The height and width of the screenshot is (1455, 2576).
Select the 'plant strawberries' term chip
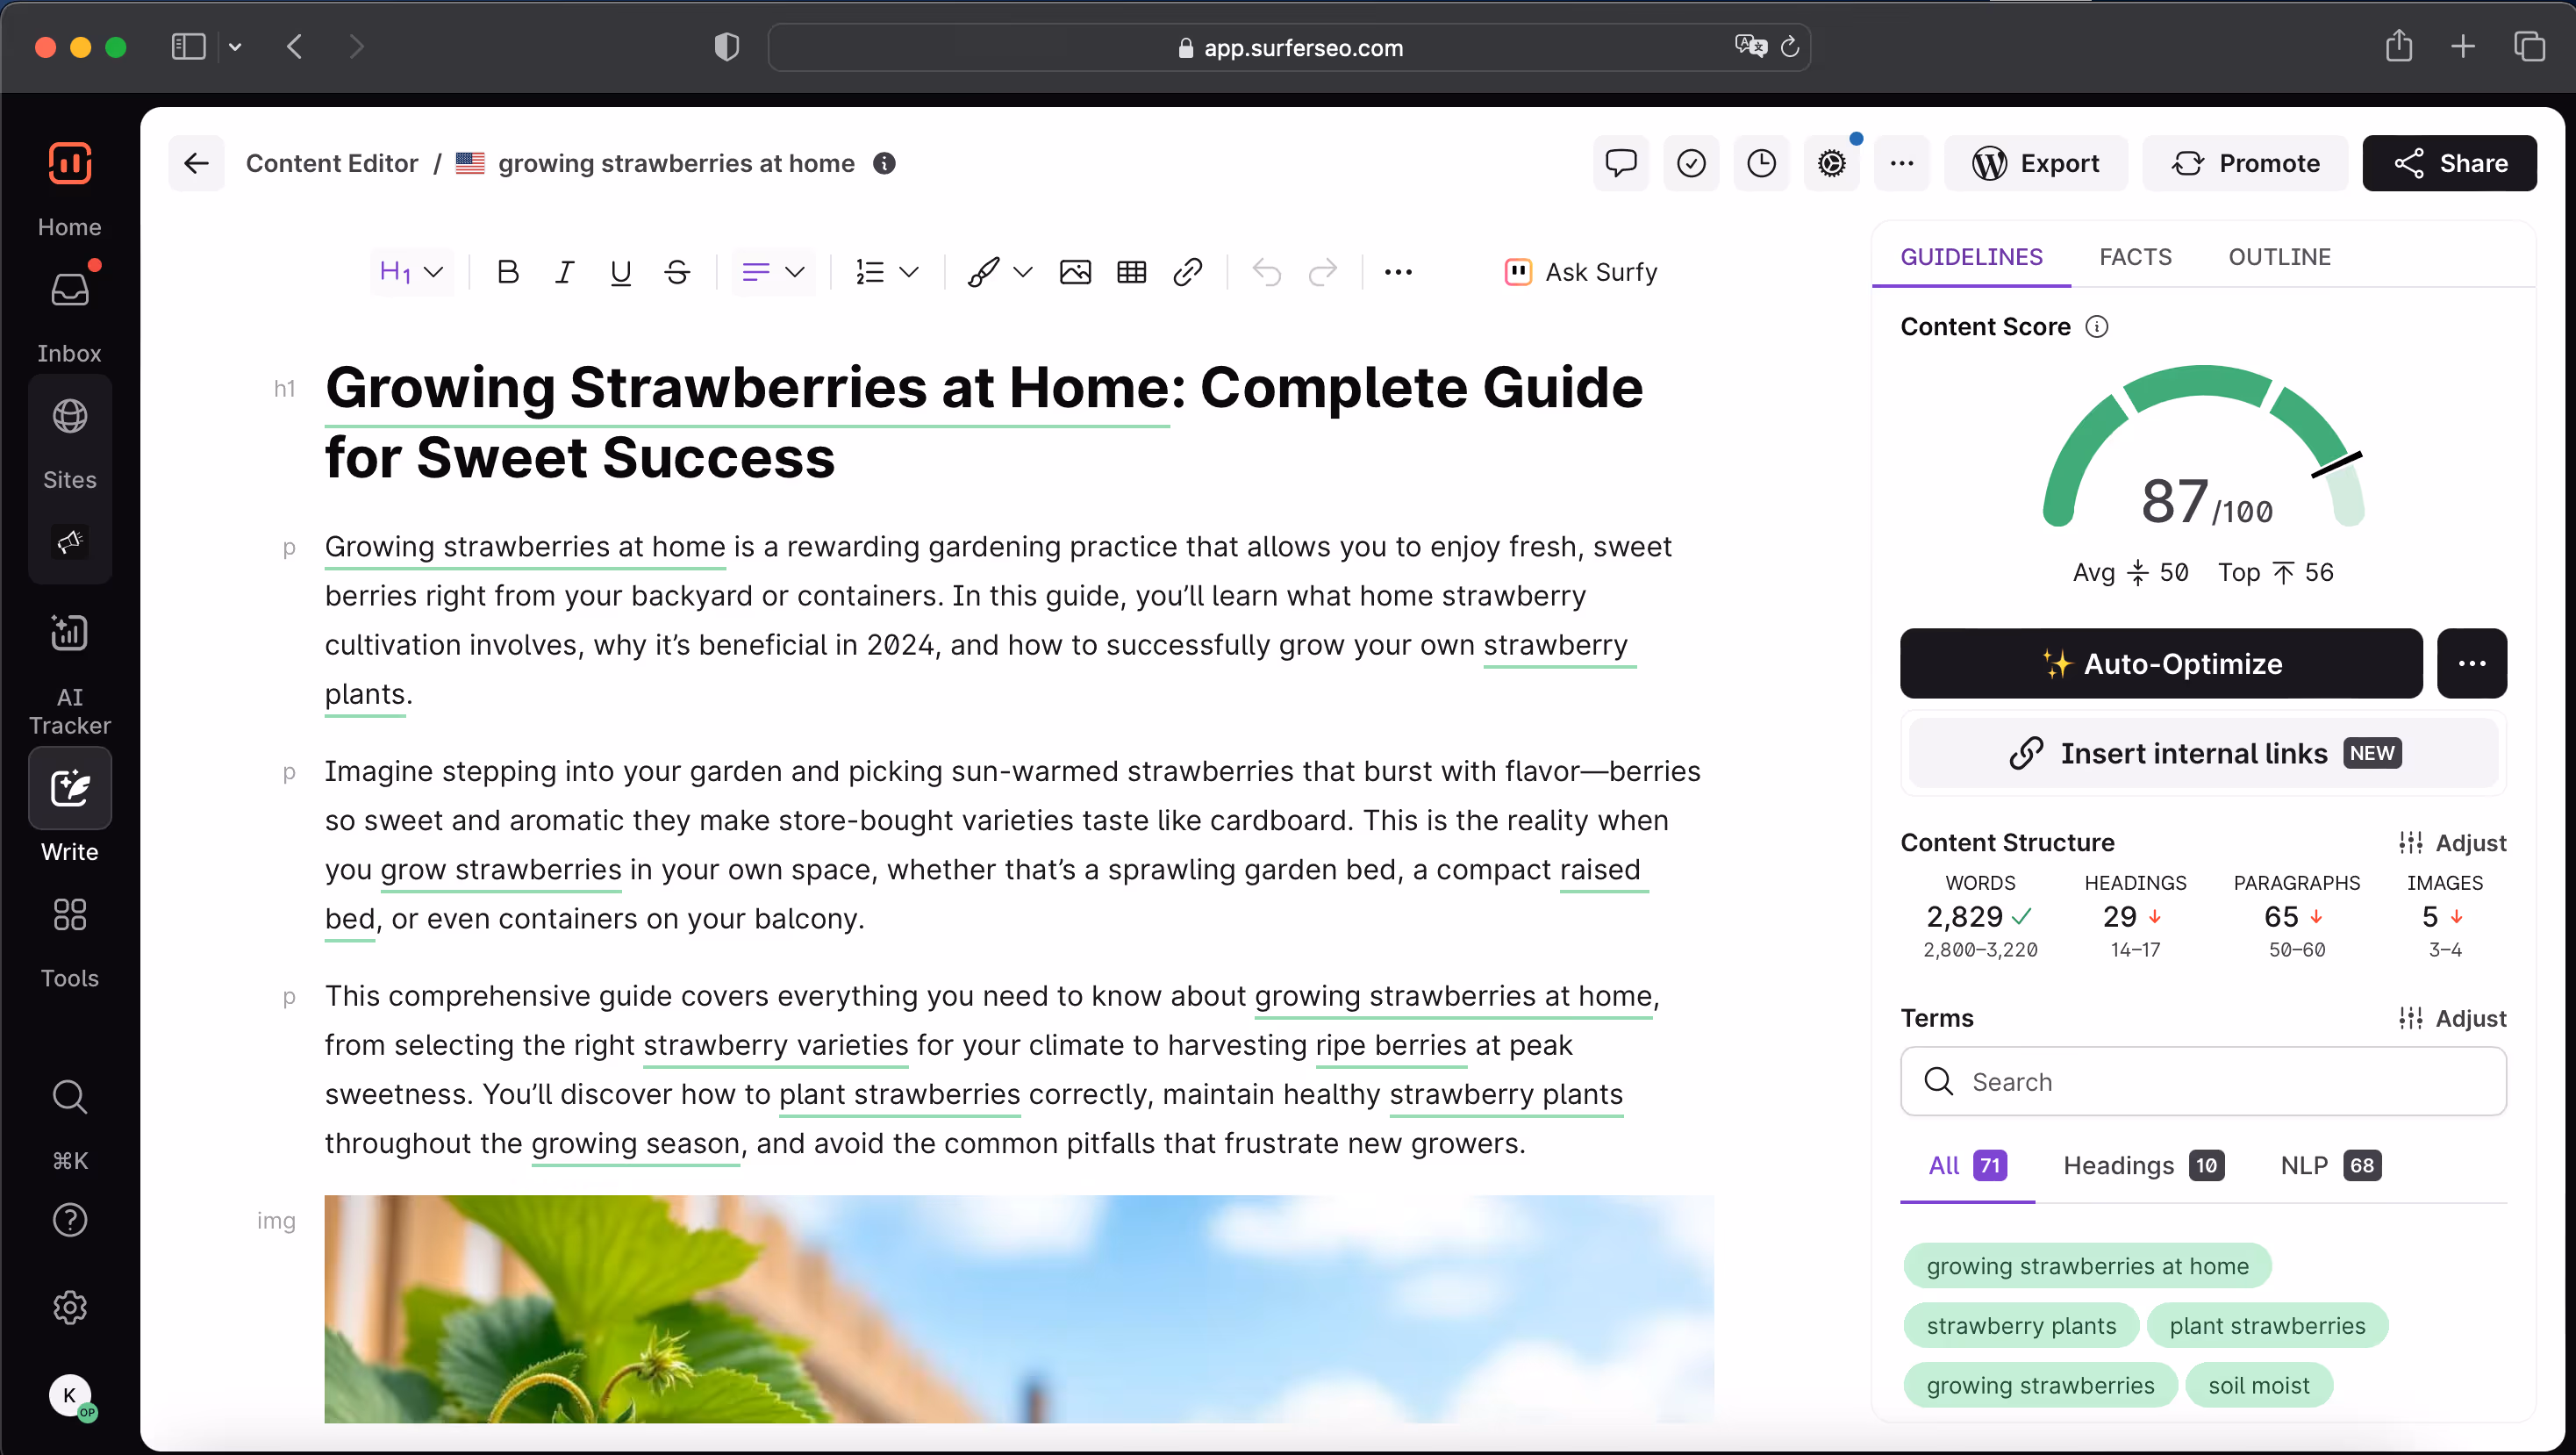2267,1326
